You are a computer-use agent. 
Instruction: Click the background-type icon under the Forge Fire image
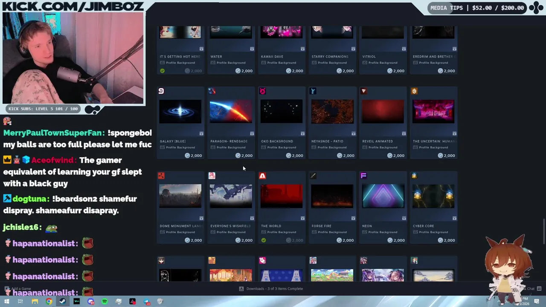pos(353,218)
